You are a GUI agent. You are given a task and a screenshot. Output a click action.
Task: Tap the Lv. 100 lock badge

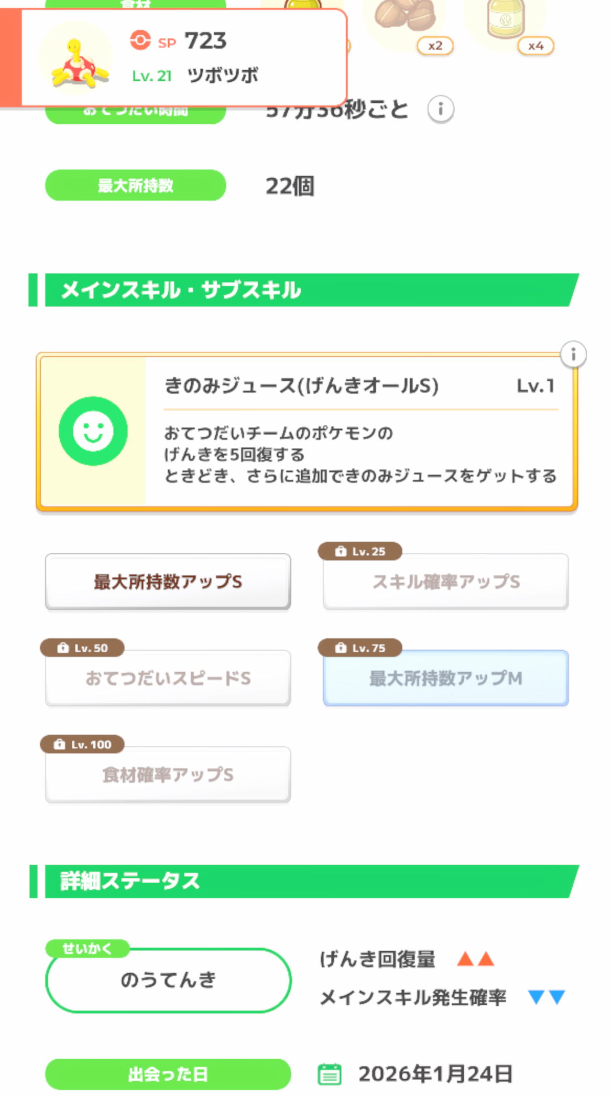tap(82, 744)
